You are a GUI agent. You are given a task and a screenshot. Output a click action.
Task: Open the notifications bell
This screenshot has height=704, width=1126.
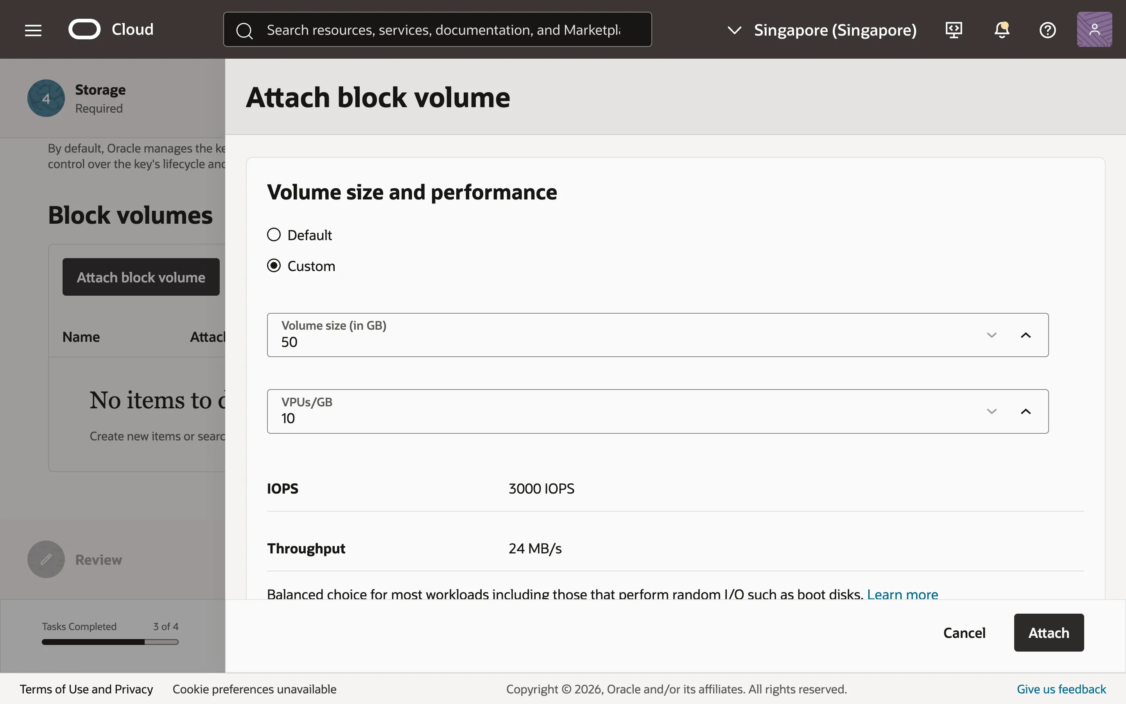click(x=1001, y=29)
